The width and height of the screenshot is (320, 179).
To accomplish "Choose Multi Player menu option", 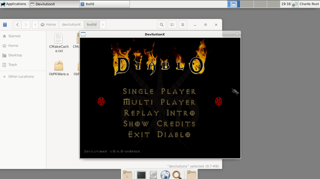I will [159, 102].
